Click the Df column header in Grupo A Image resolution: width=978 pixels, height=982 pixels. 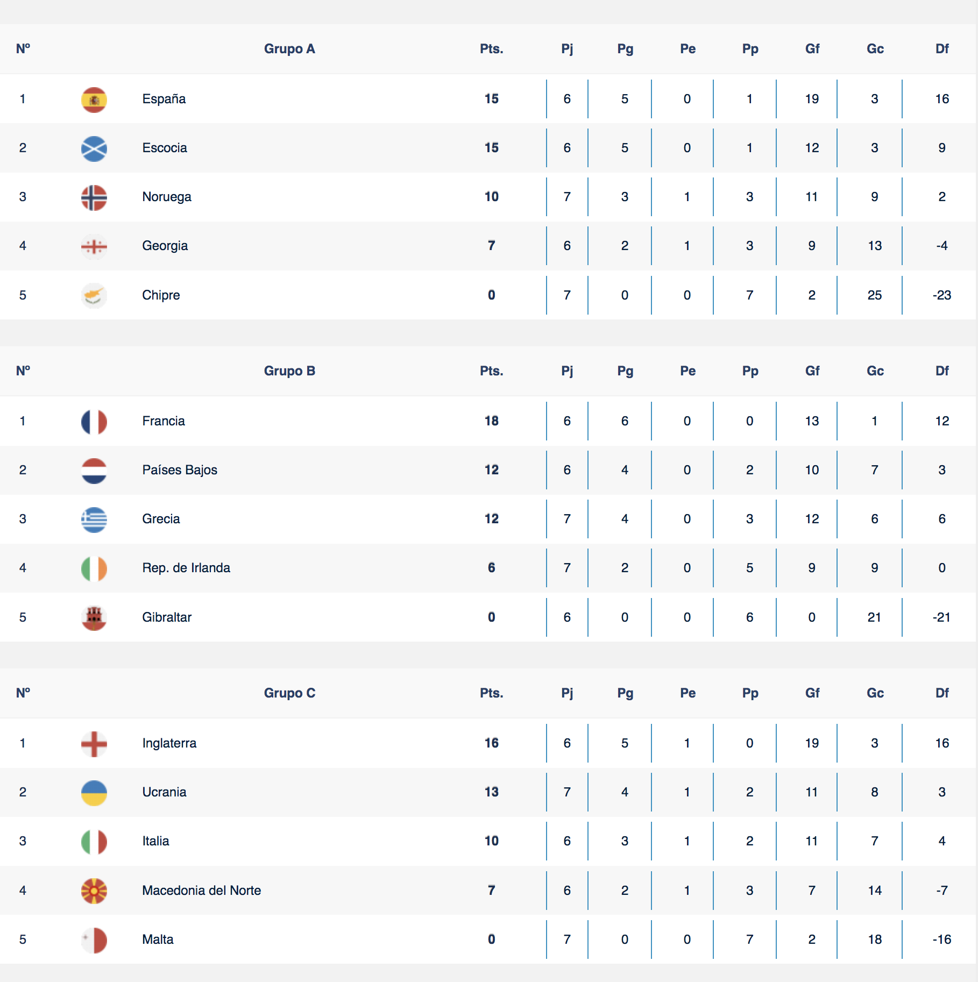[942, 49]
